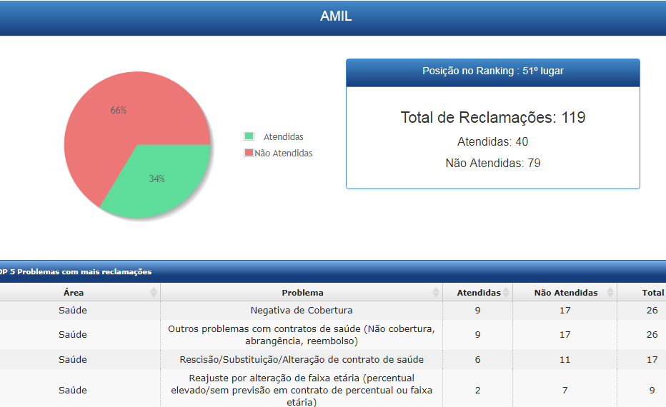Select the Reajuste por alteração de faixa etária row

[301, 390]
